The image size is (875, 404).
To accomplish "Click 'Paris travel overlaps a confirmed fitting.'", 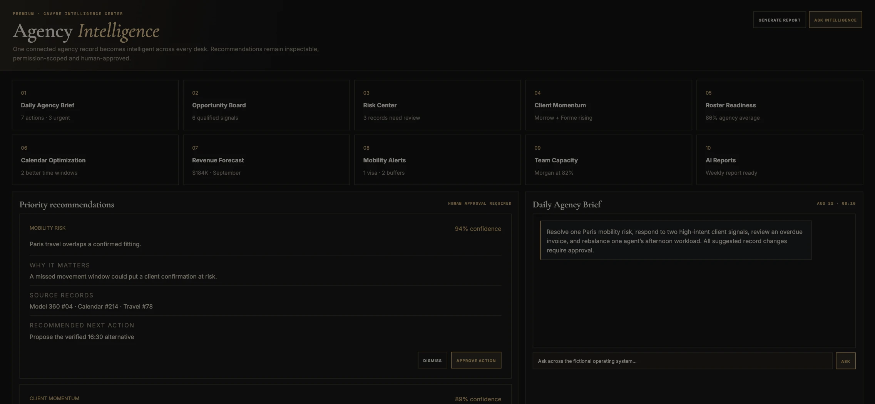I will tap(85, 244).
